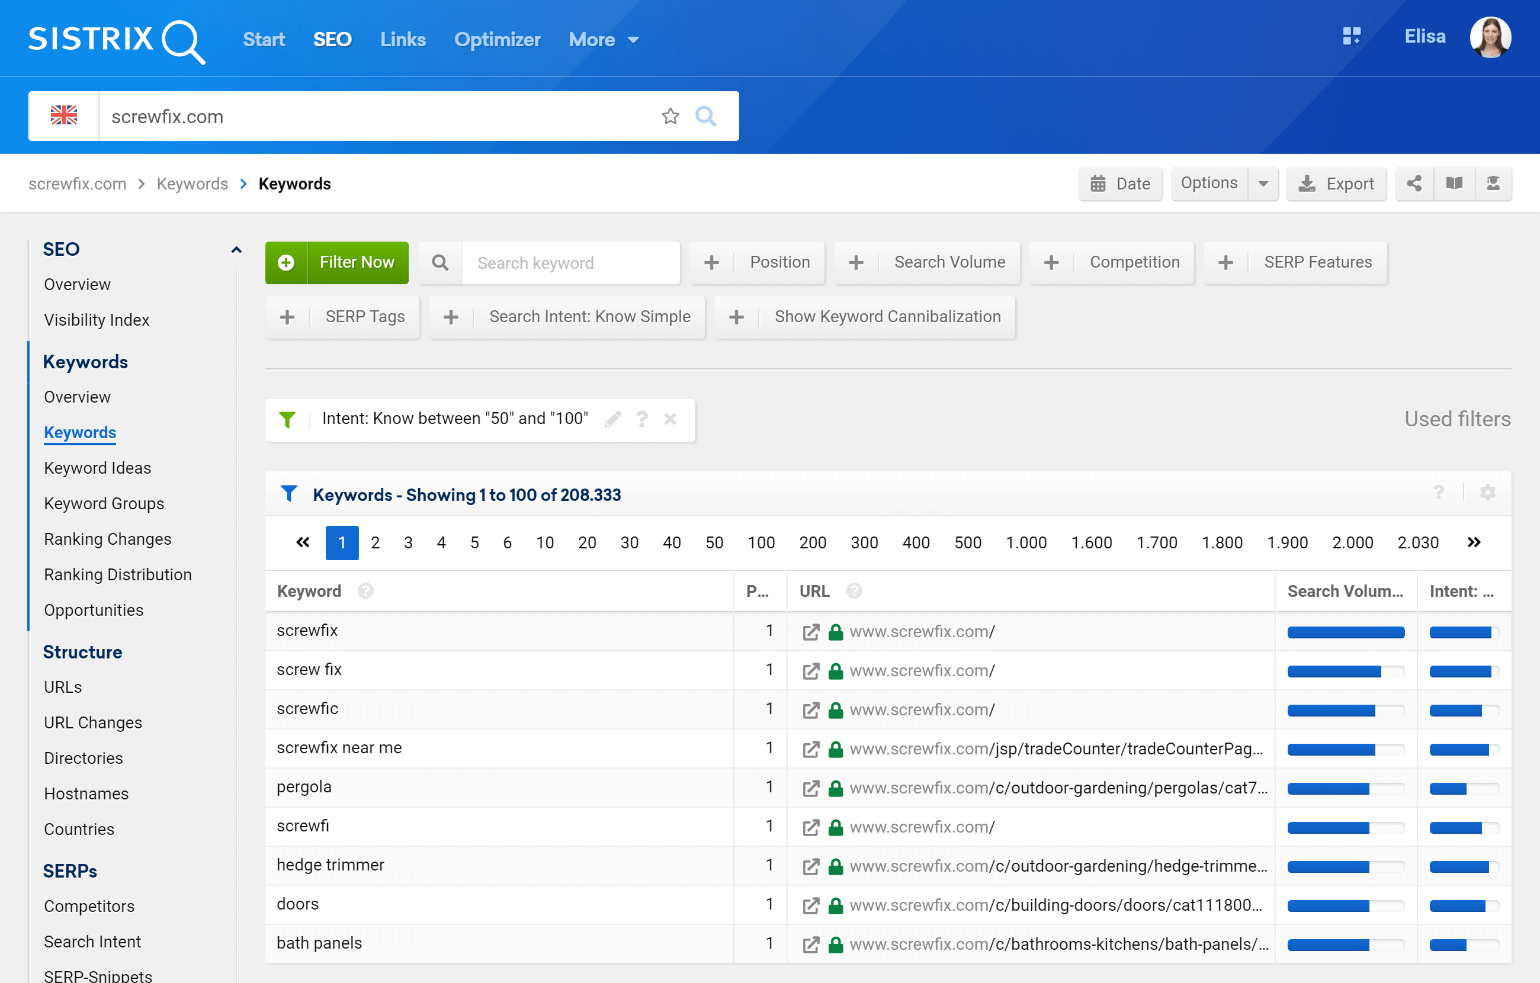The height and width of the screenshot is (983, 1540).
Task: Click search volume bar for screwfix row
Action: (1346, 632)
